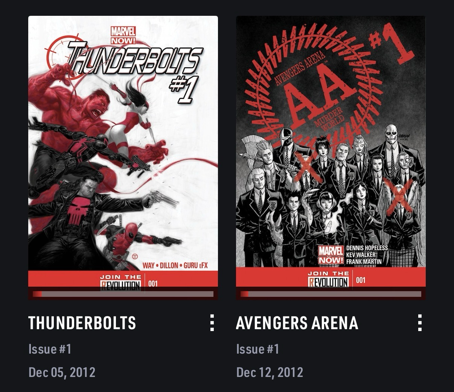Click the Way, Dillon, Guru eFX credits
The width and height of the screenshot is (454, 392).
(175, 266)
